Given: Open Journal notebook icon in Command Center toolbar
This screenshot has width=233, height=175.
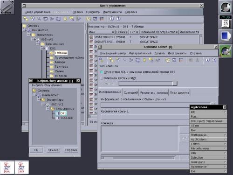Looking at the screenshot, I should click(144, 60).
